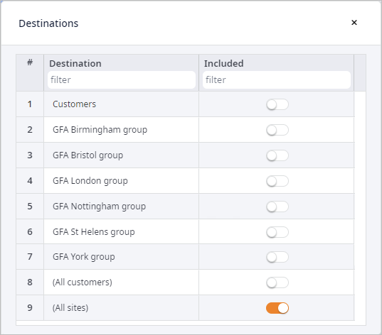Turn on GFA Birmingham group toggle
Image resolution: width=382 pixels, height=335 pixels.
(277, 130)
